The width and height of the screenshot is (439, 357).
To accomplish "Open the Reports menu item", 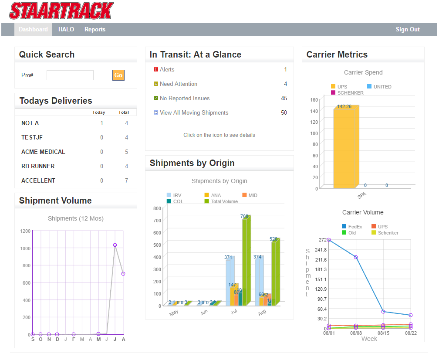I will (x=95, y=30).
